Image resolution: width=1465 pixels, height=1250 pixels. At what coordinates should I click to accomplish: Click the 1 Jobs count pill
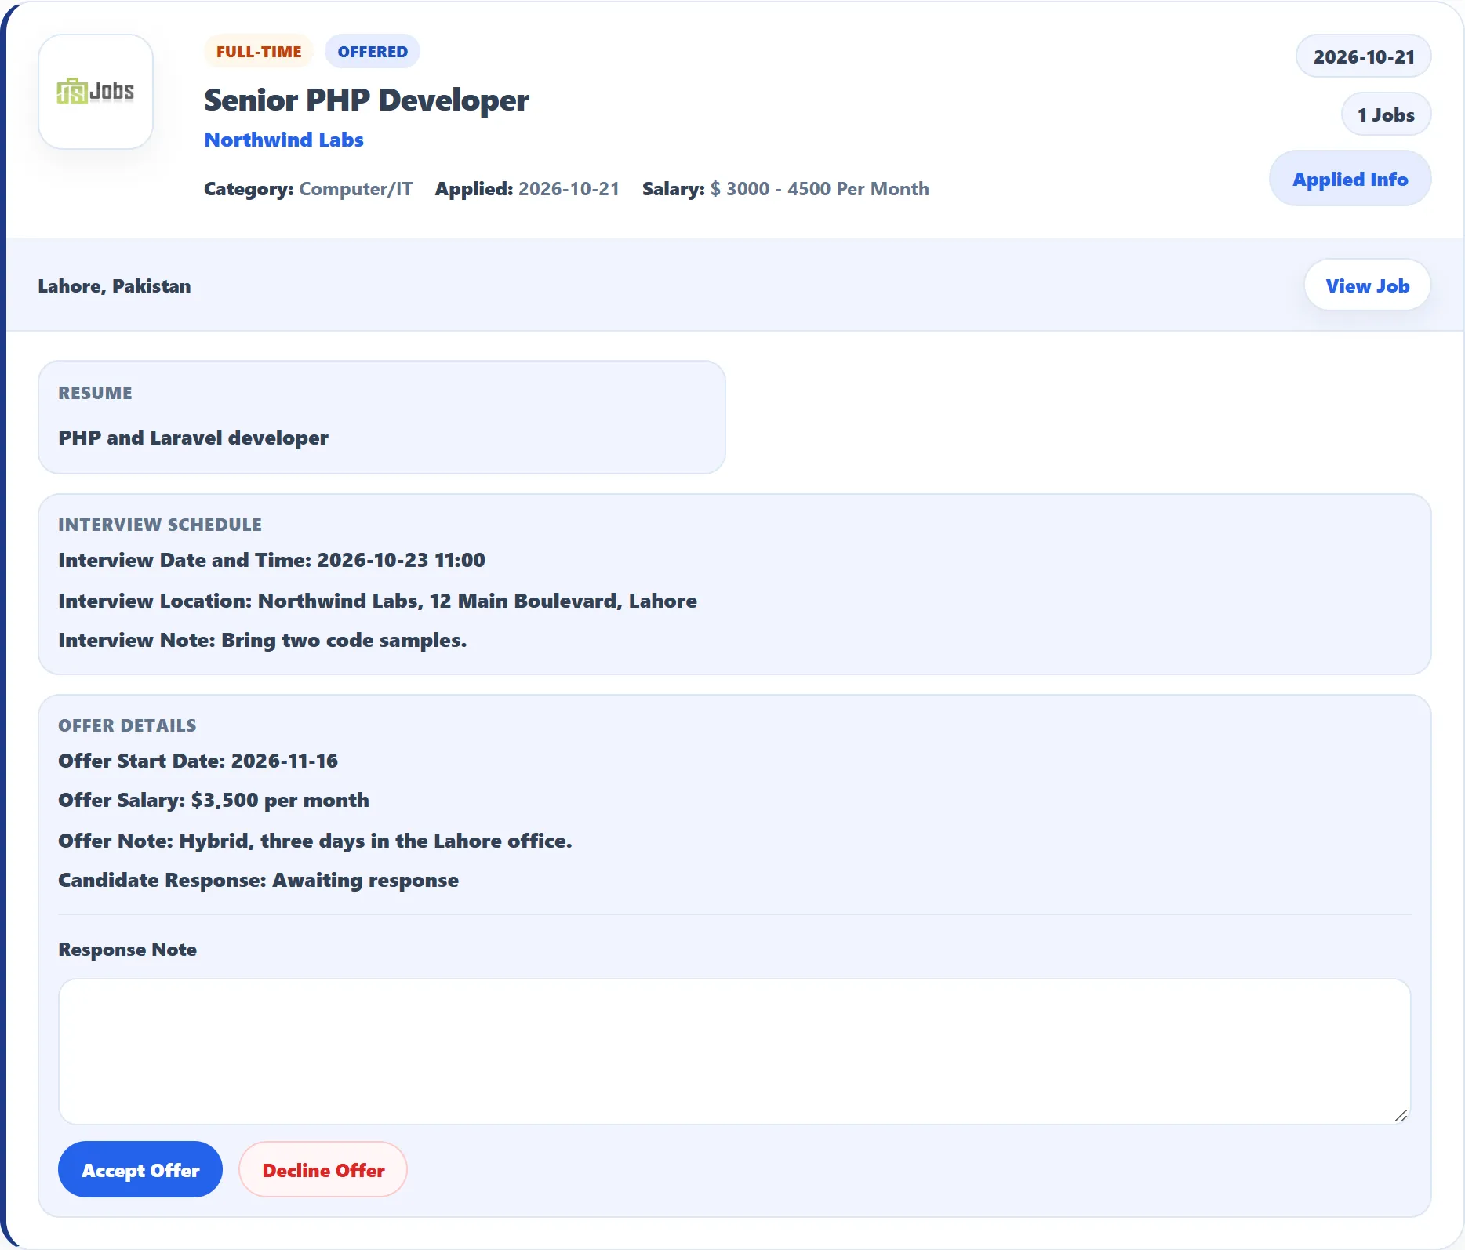coord(1386,114)
